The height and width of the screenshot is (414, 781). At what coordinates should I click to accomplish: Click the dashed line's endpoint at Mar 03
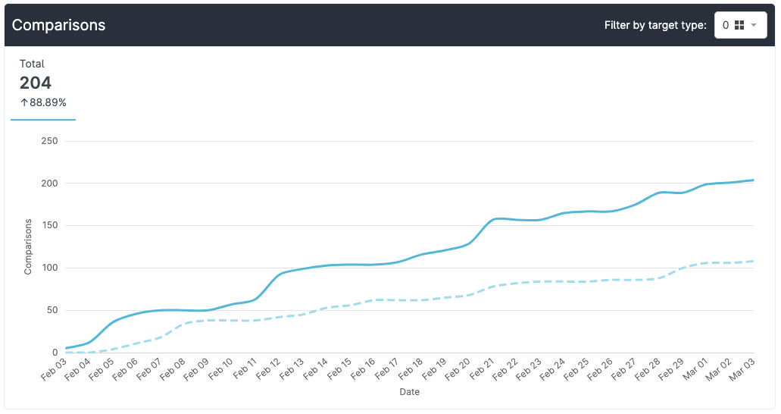[753, 261]
